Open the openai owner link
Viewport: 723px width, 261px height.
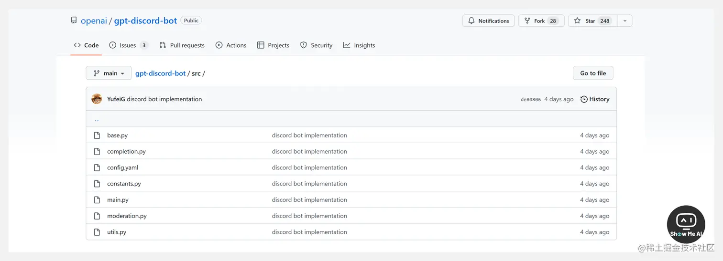[x=94, y=21]
